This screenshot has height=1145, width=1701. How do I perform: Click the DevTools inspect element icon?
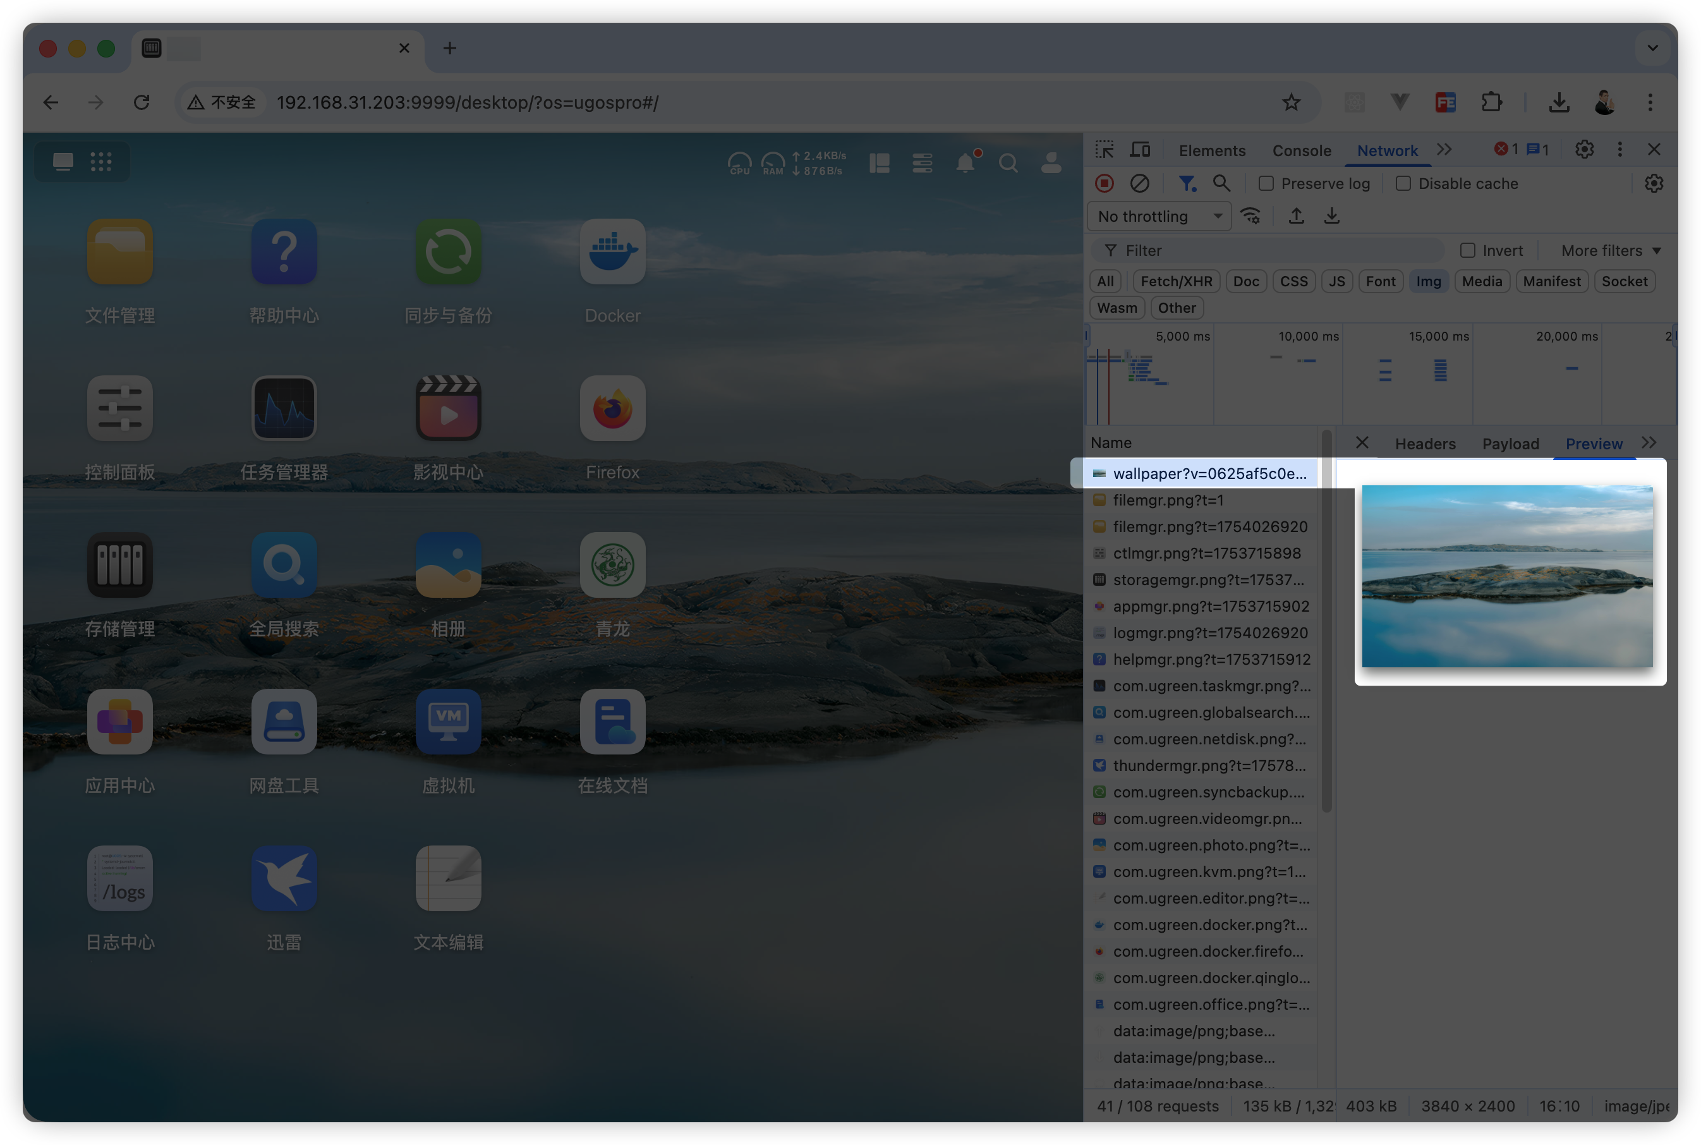pos(1104,150)
